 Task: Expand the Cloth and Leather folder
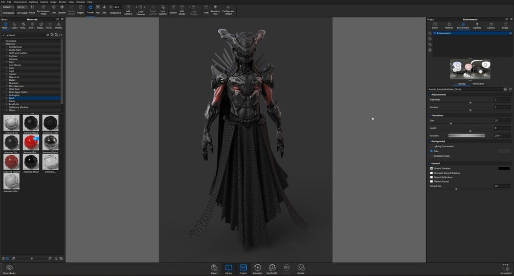pyautogui.click(x=7, y=53)
